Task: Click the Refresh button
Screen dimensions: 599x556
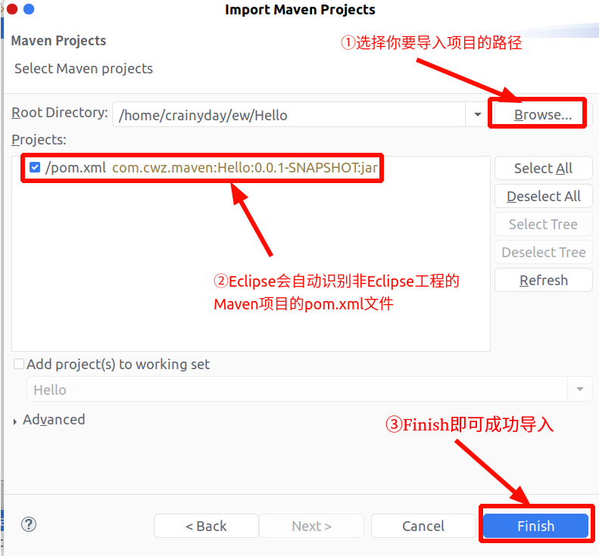Action: click(x=543, y=280)
